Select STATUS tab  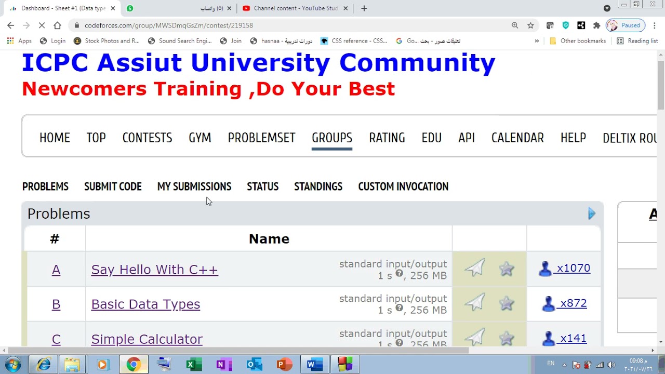[263, 186]
